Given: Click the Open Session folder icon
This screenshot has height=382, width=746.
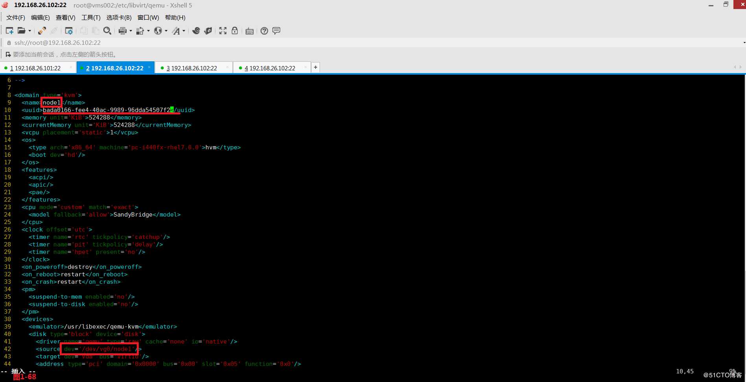Looking at the screenshot, I should point(22,31).
